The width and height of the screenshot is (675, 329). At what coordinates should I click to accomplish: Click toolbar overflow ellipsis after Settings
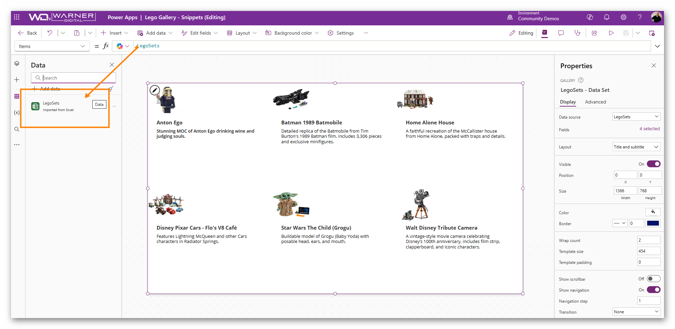coord(366,33)
